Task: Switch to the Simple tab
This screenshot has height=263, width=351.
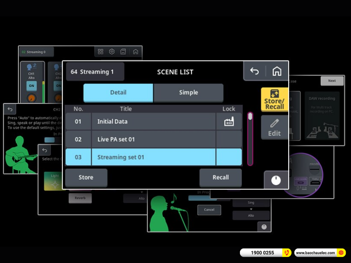Action: 188,92
